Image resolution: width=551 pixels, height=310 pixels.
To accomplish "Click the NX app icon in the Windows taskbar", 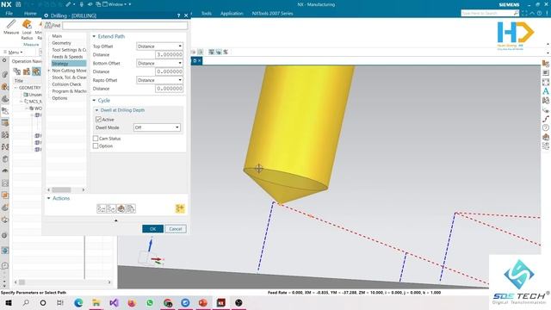I will coord(220,302).
